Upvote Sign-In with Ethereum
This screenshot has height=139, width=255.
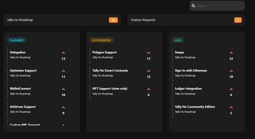point(231,71)
